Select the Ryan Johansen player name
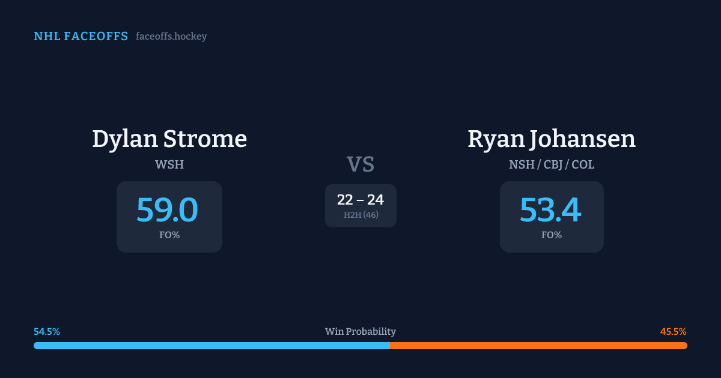The width and height of the screenshot is (721, 378). point(552,139)
